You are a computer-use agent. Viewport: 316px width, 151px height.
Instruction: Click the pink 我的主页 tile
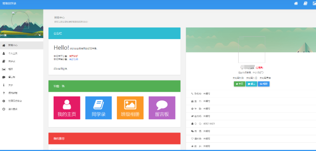click(x=67, y=108)
